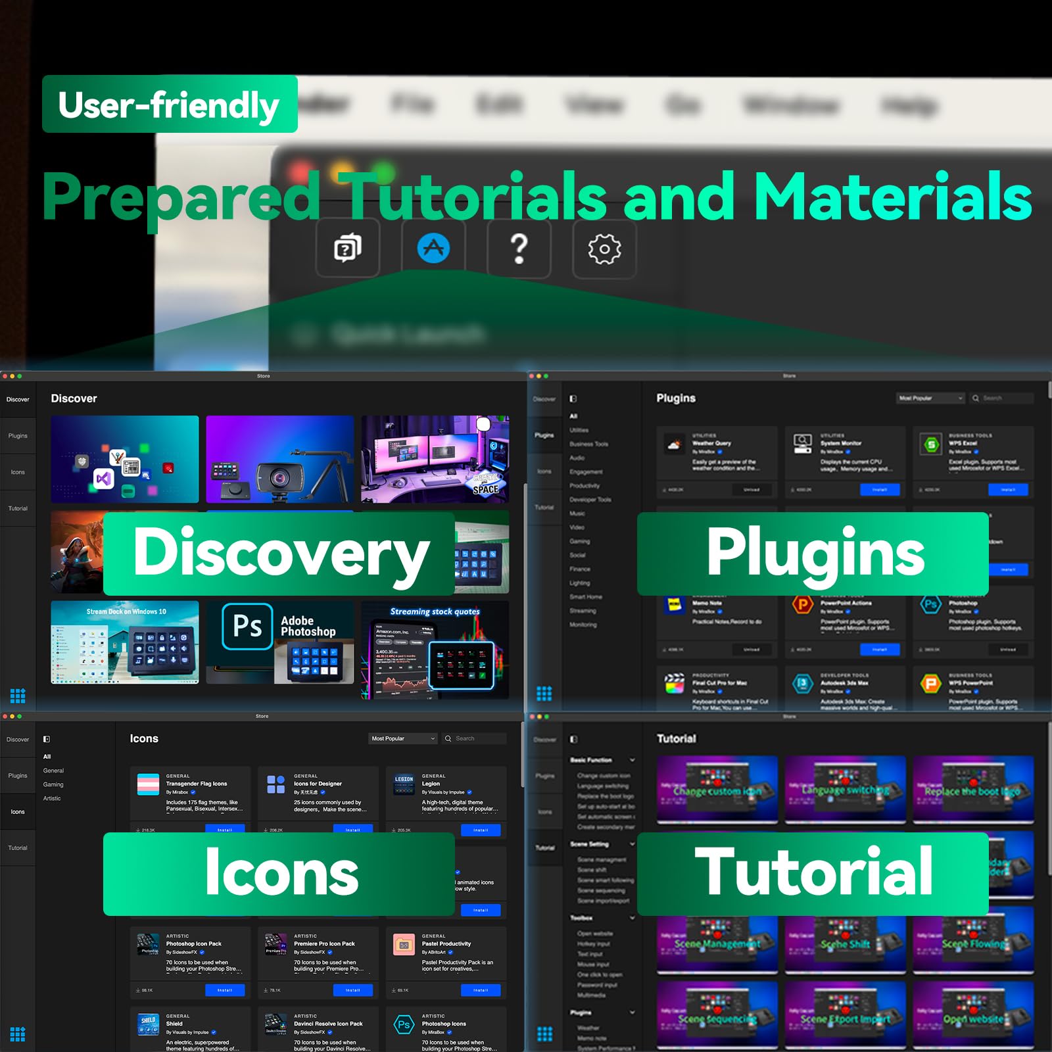
Task: Open the Edit menu in the macOS menu bar
Action: 498,104
